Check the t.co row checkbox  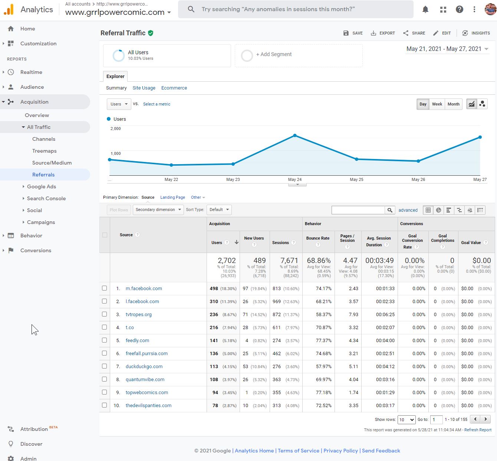pyautogui.click(x=104, y=327)
